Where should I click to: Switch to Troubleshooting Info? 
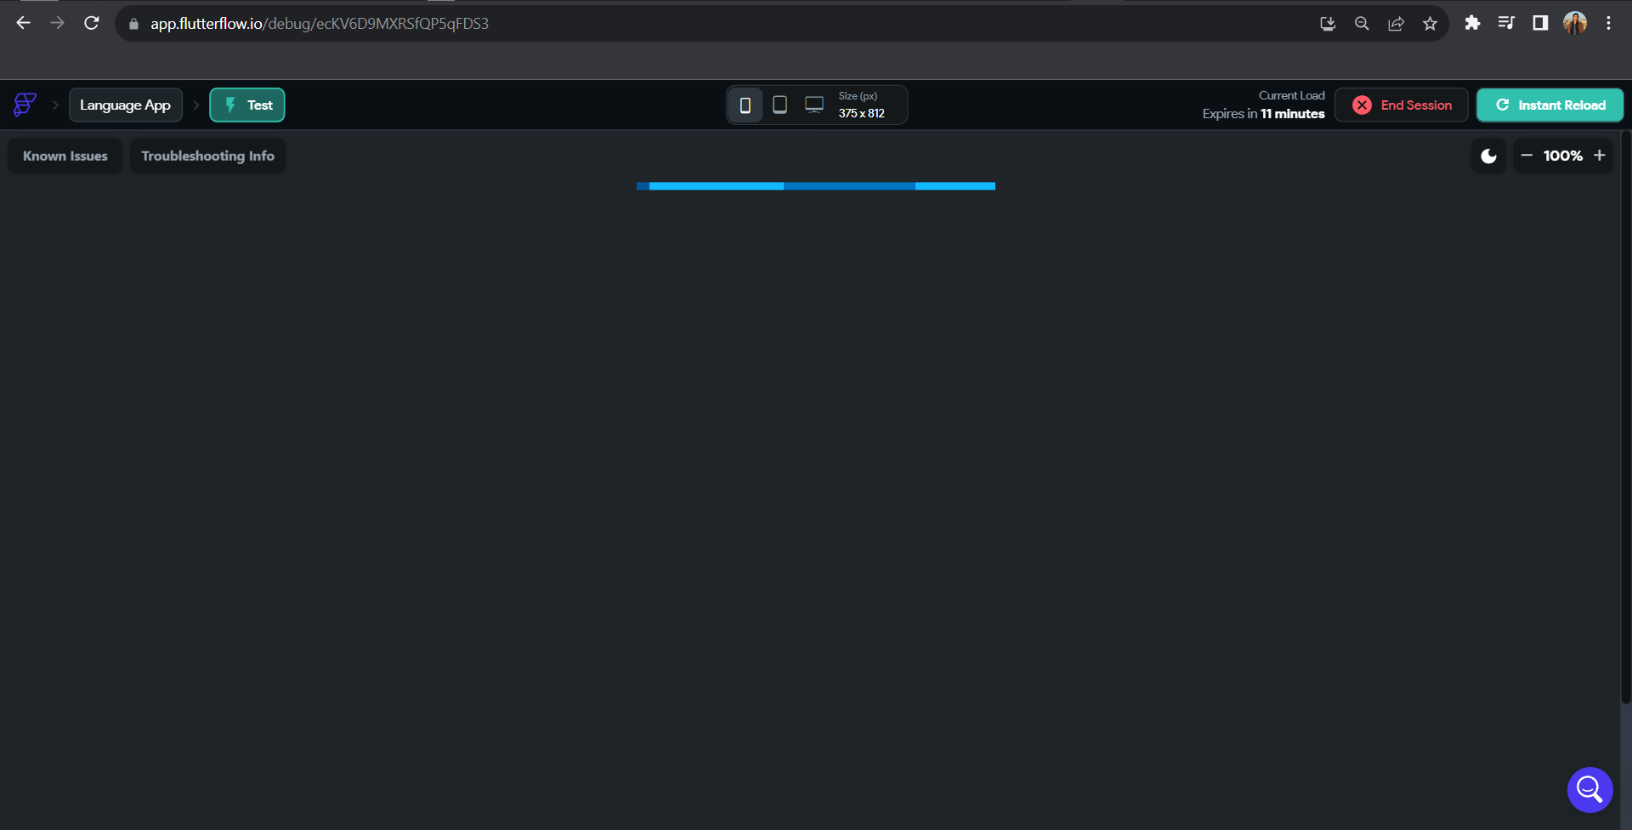(x=207, y=156)
